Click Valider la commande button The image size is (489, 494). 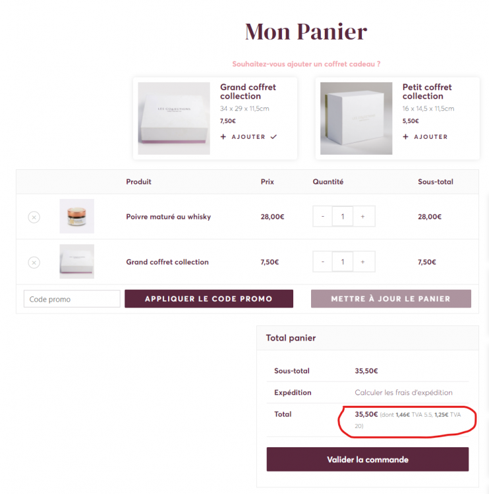(367, 460)
